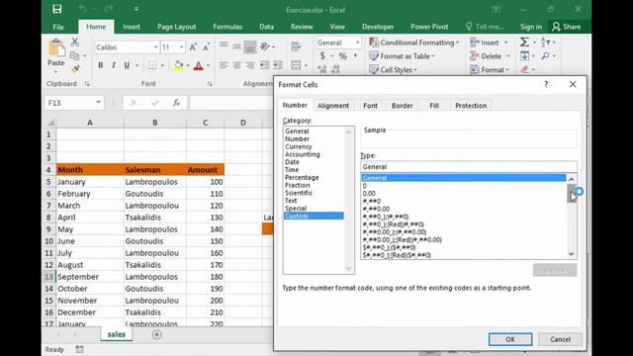Click the Borders icon
Viewport: 633px width, 356px height.
pyautogui.click(x=152, y=65)
